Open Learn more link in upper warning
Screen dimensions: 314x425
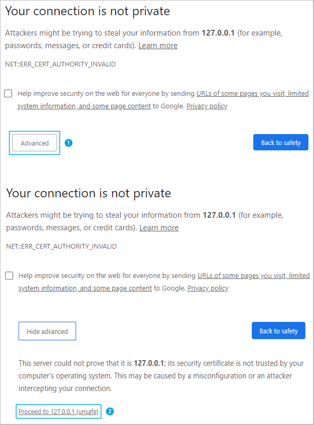point(158,46)
